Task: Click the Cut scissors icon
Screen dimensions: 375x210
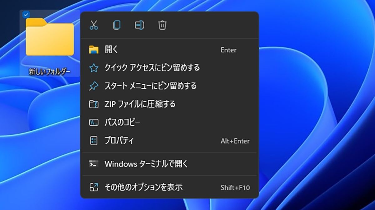Action: coord(94,25)
